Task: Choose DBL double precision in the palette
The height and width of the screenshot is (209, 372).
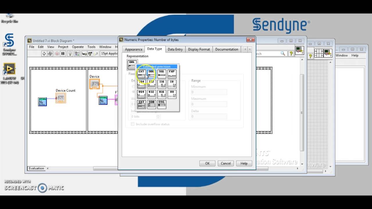Action: (x=151, y=74)
